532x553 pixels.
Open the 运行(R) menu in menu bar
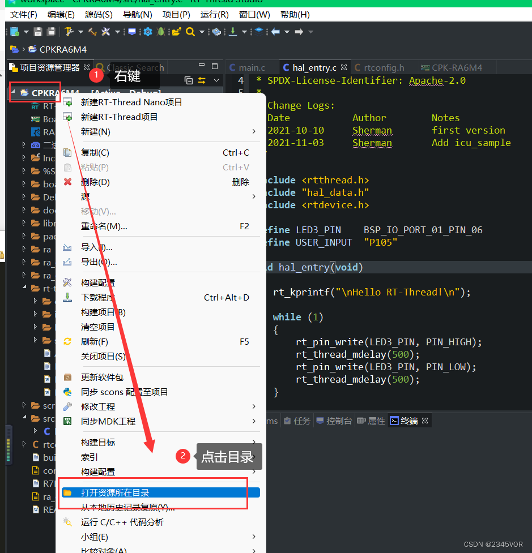point(215,15)
